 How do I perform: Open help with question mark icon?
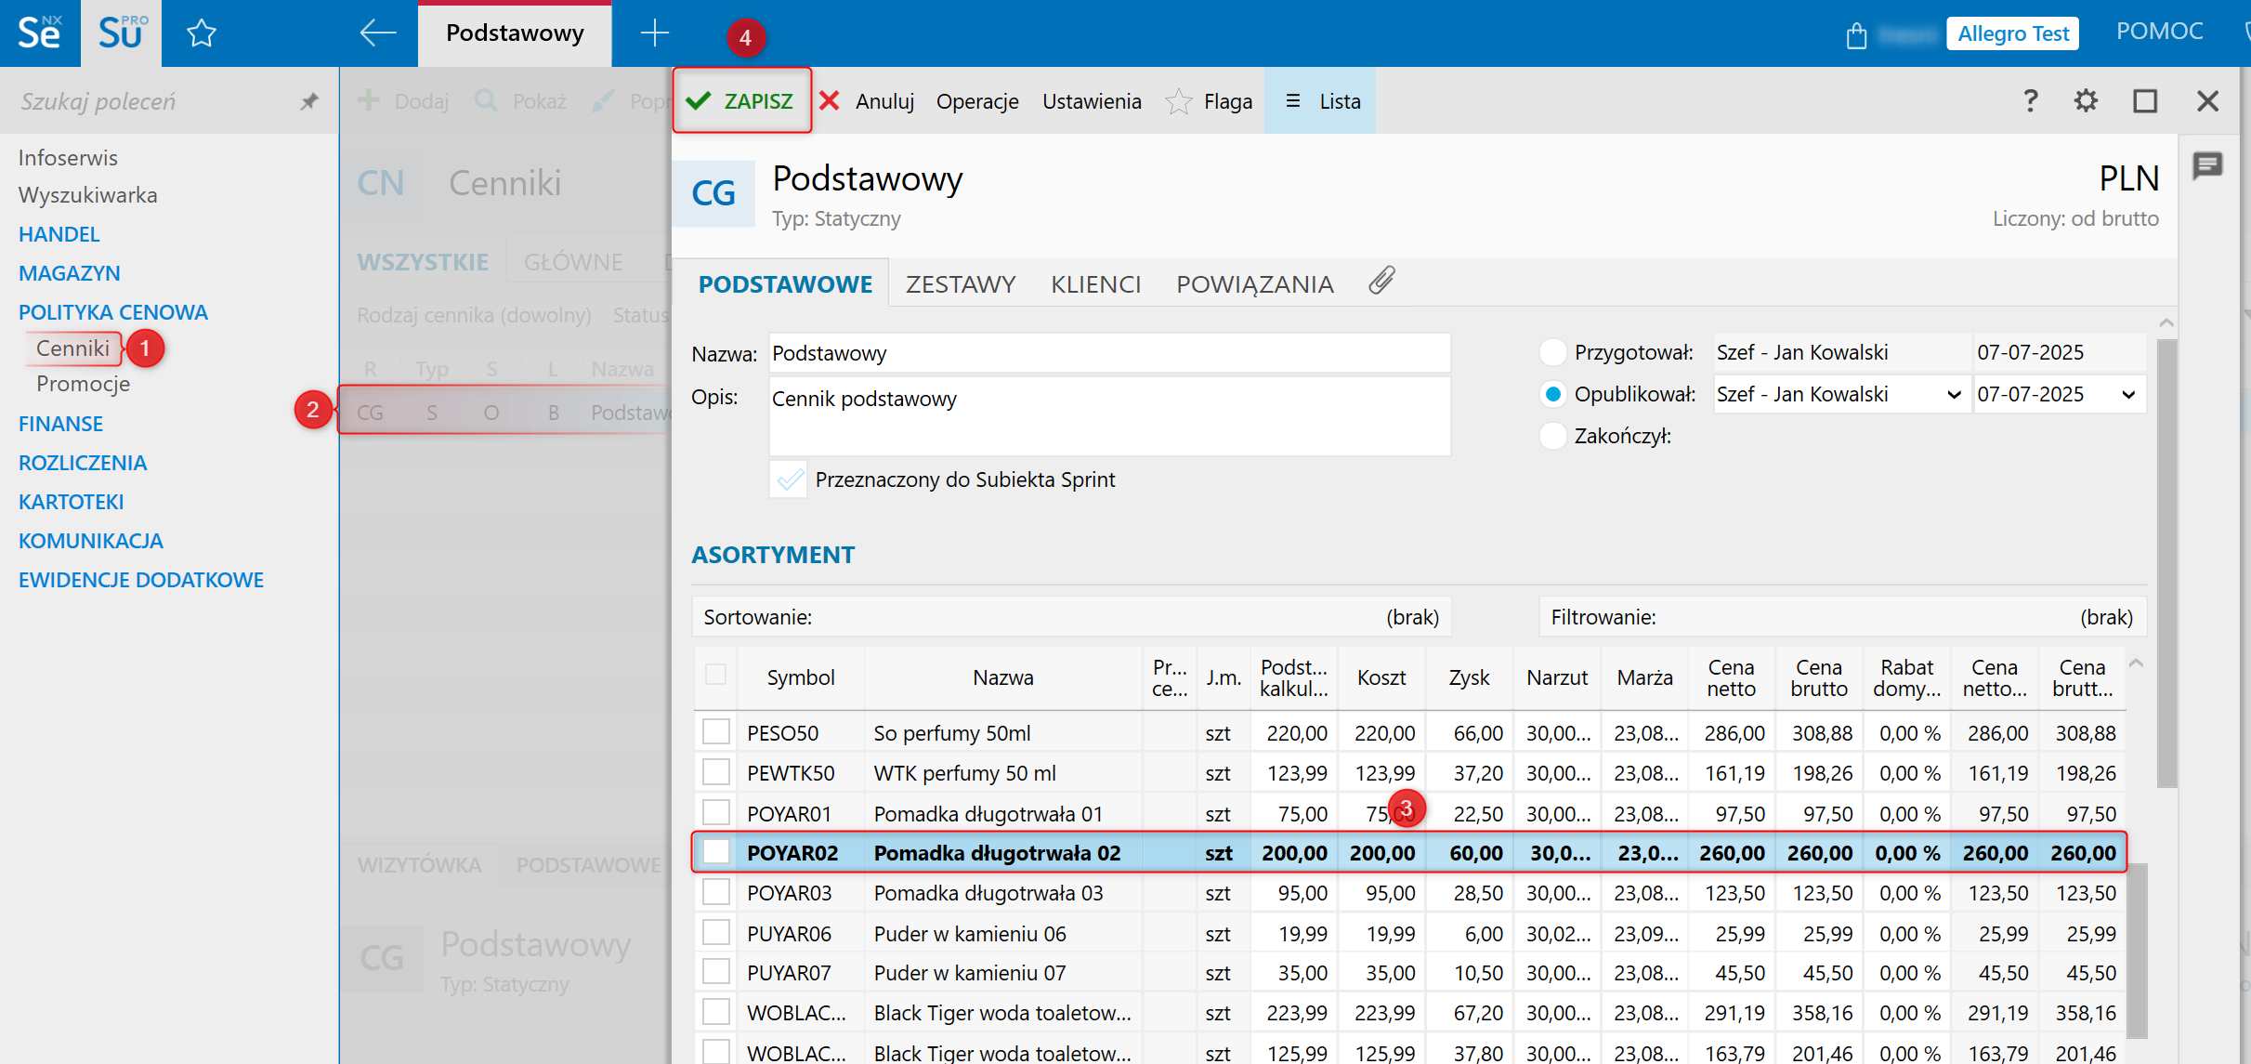click(2031, 100)
